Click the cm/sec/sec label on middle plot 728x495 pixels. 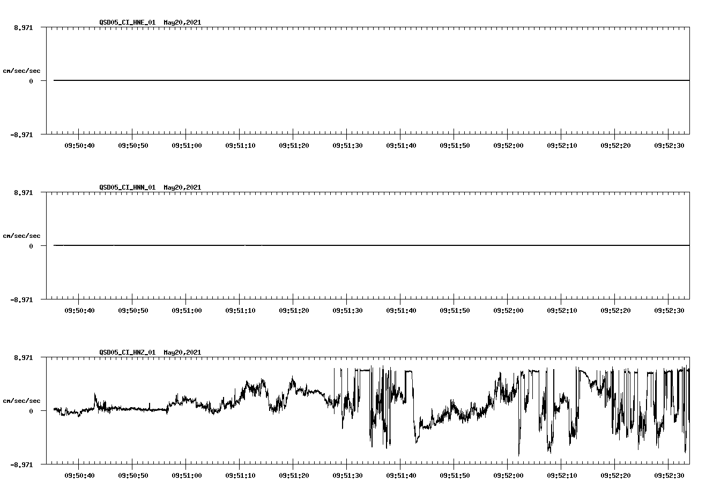(22, 235)
